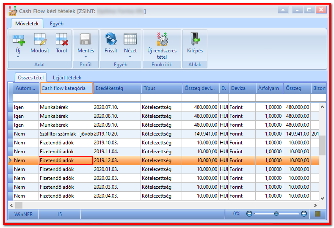Click the vertical scrollbar down arrow
Image resolution: width=334 pixels, height=228 pixels.
point(322,198)
